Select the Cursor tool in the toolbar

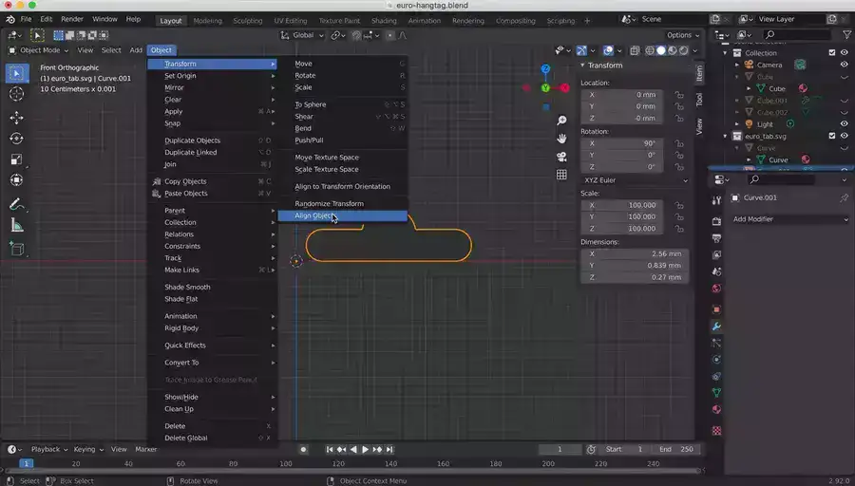click(x=16, y=94)
